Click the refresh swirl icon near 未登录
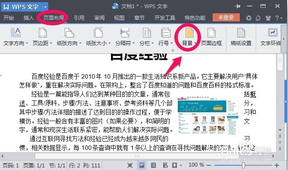The image size is (288, 170). [258, 18]
